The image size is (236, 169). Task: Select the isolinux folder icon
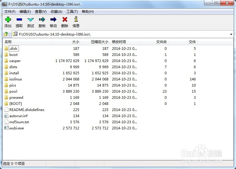[6, 79]
